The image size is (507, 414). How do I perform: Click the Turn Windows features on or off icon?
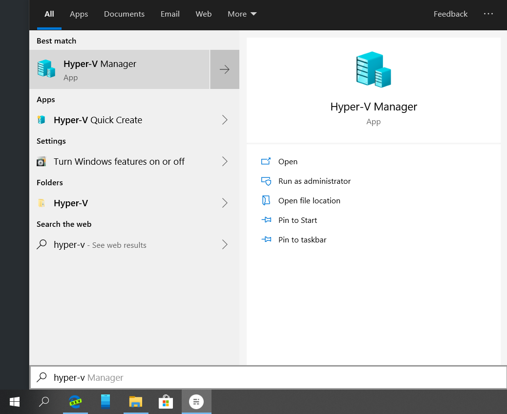pos(42,161)
